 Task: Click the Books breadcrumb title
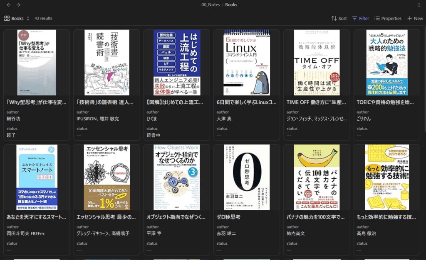tap(231, 5)
